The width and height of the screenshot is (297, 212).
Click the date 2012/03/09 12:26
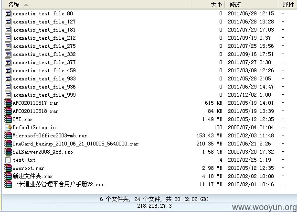pos(251,71)
